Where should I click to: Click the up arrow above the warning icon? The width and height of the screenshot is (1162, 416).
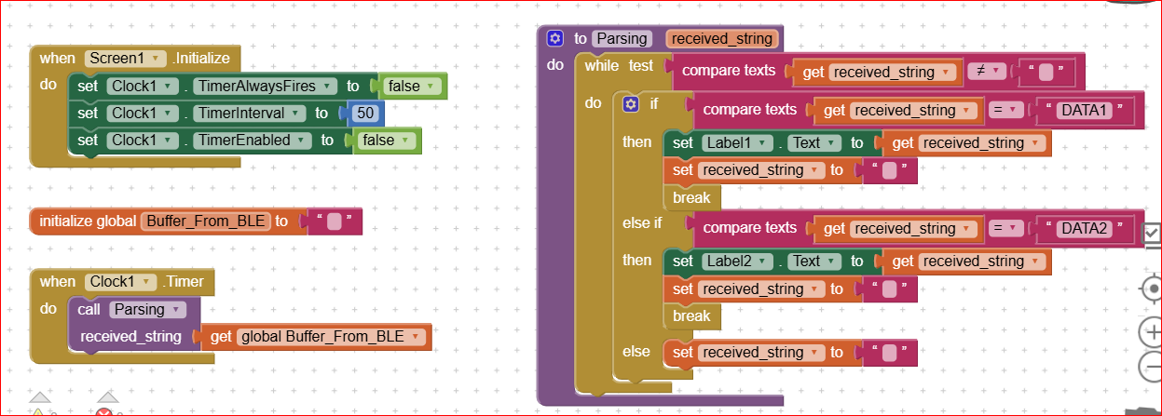pyautogui.click(x=38, y=399)
